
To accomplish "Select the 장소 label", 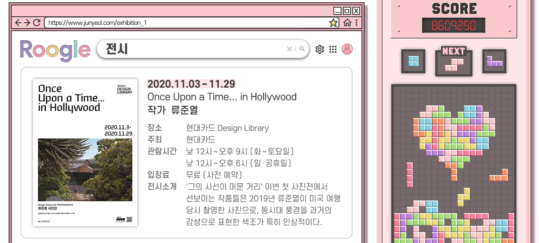I will coord(155,128).
